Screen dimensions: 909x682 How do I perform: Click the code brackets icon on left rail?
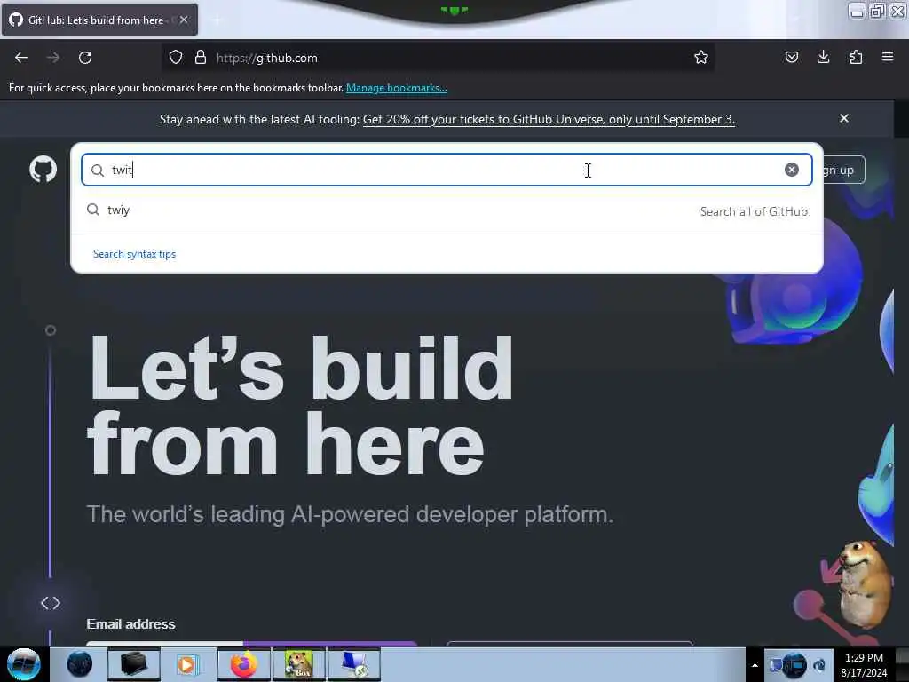coord(51,603)
